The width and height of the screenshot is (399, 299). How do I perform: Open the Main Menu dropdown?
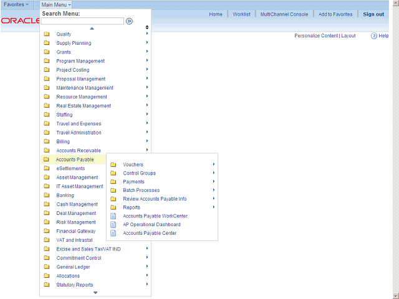(56, 4)
